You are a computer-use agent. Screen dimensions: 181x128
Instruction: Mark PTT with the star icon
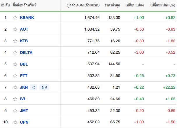point(15,76)
